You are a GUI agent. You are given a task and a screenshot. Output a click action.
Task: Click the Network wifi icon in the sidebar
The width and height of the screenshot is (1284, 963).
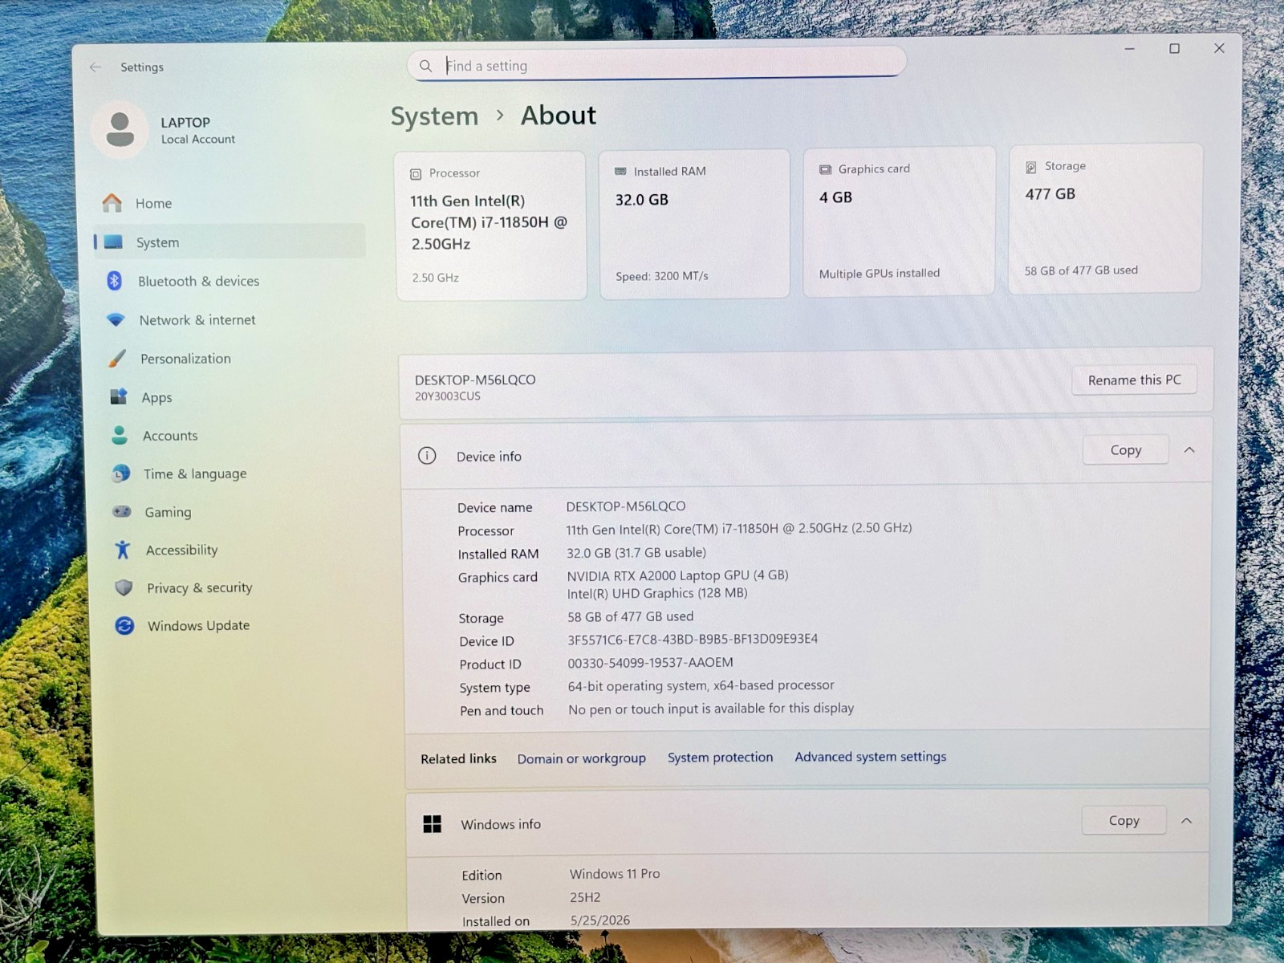pos(116,319)
